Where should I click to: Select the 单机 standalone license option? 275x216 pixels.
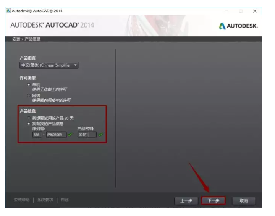pyautogui.click(x=29, y=84)
